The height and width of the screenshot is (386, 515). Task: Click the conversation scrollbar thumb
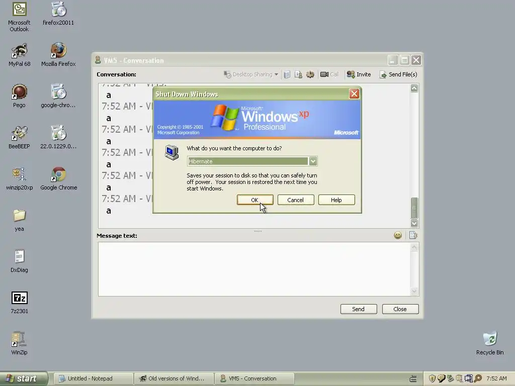pyautogui.click(x=414, y=208)
